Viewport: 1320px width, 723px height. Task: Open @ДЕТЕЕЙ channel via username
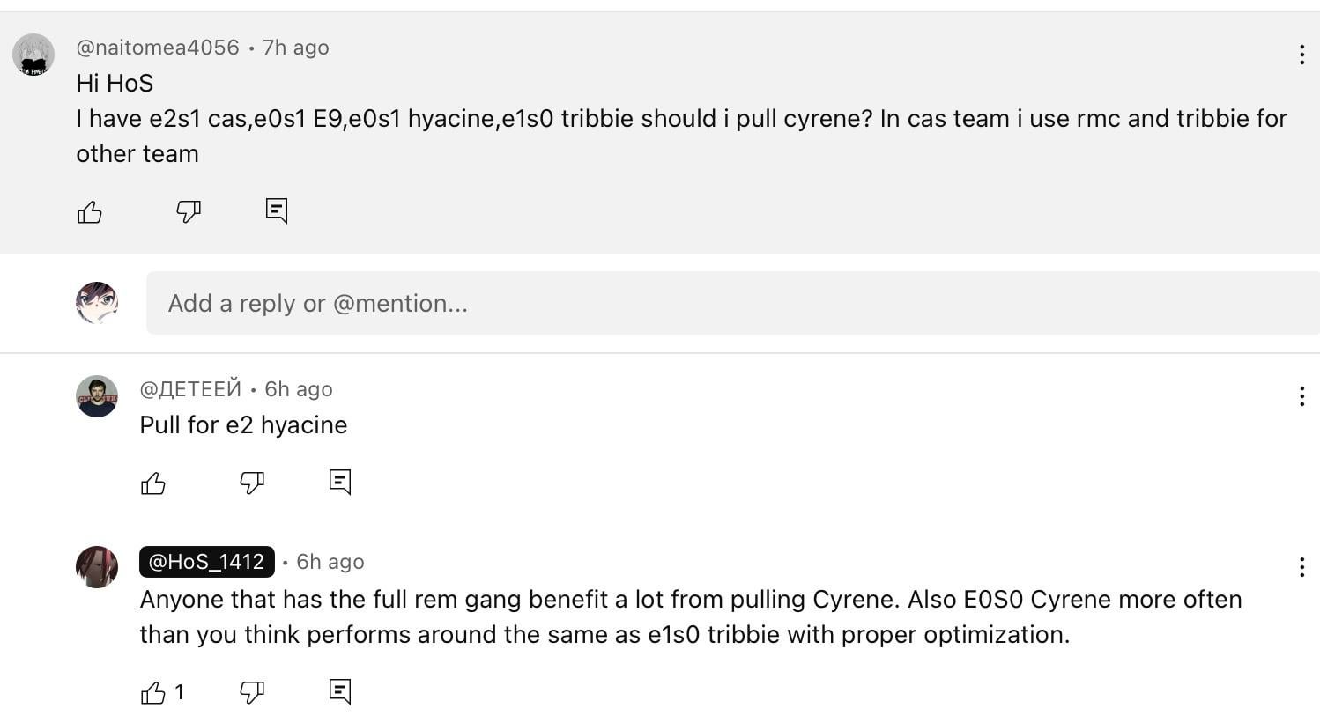click(190, 389)
